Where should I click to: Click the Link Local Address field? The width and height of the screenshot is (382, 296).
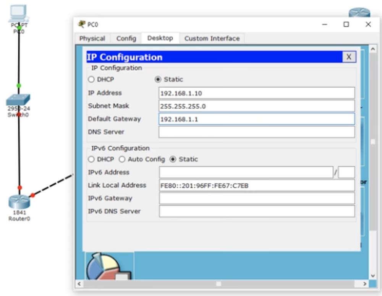[x=257, y=186]
